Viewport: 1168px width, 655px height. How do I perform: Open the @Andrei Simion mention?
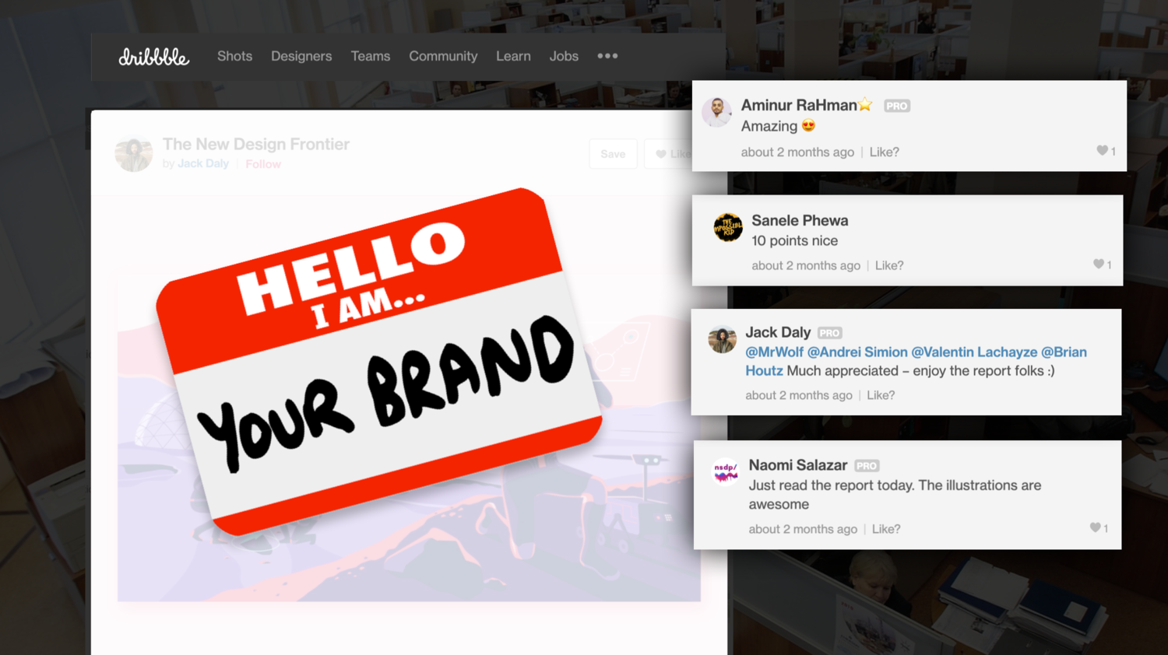[x=857, y=352]
